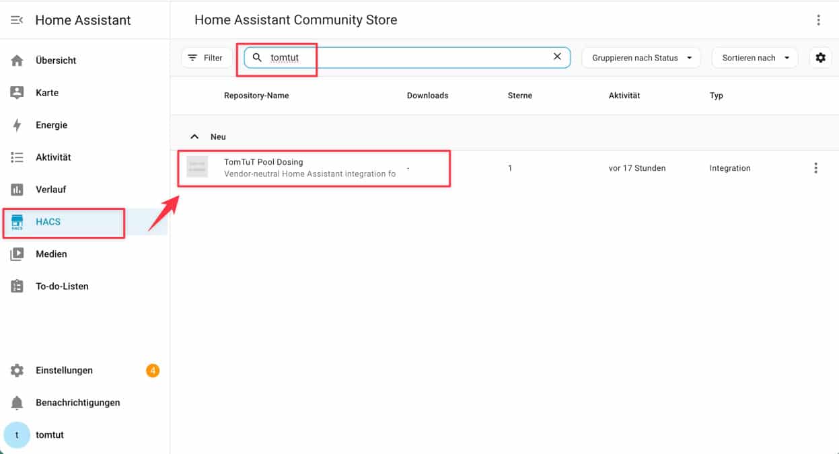Open TomTuT Pool Dosing row options menu
Image resolution: width=839 pixels, height=454 pixels.
(815, 168)
